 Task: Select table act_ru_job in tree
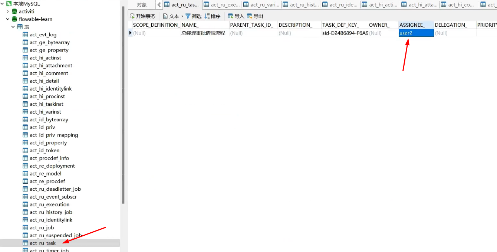[42, 228]
